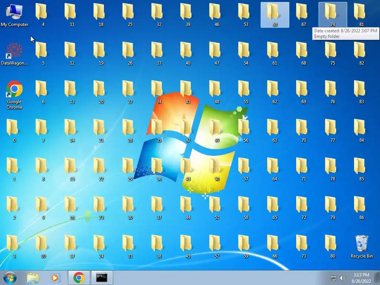Click the folder labeled 44

point(188,208)
